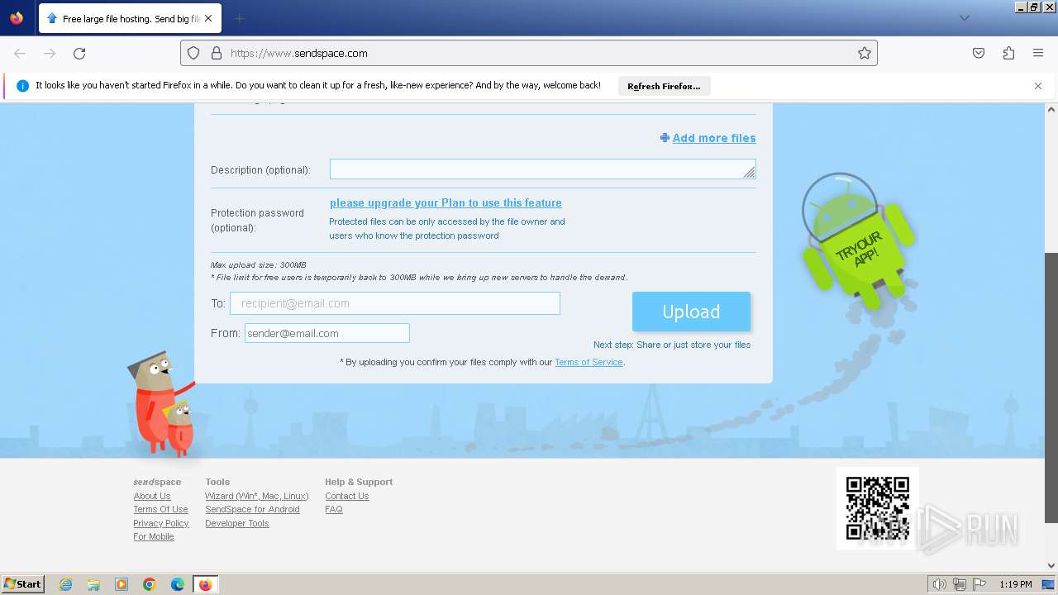Open the Windows Start menu
Image resolution: width=1058 pixels, height=595 pixels.
click(23, 583)
